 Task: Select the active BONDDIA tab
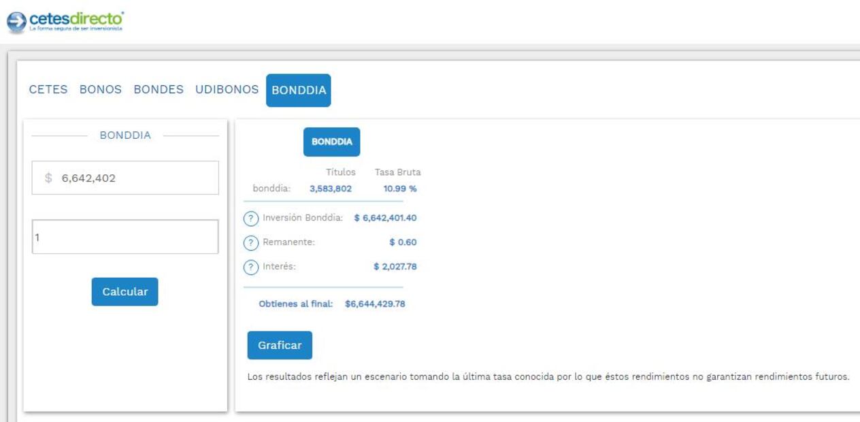pyautogui.click(x=299, y=91)
